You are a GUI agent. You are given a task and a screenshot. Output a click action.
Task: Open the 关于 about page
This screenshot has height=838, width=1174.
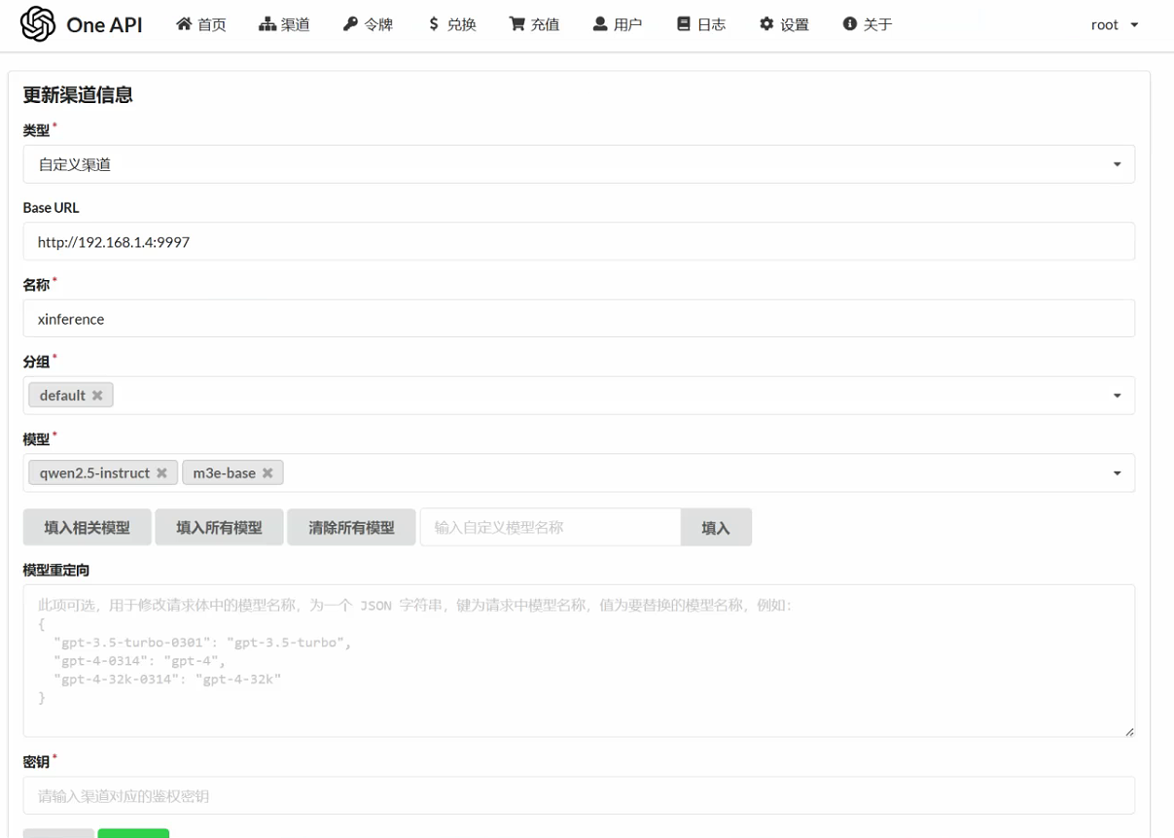tap(868, 24)
